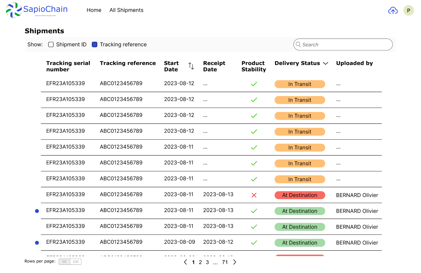This screenshot has height=273, width=421.
Task: Go to page 2
Action: tap(200, 262)
